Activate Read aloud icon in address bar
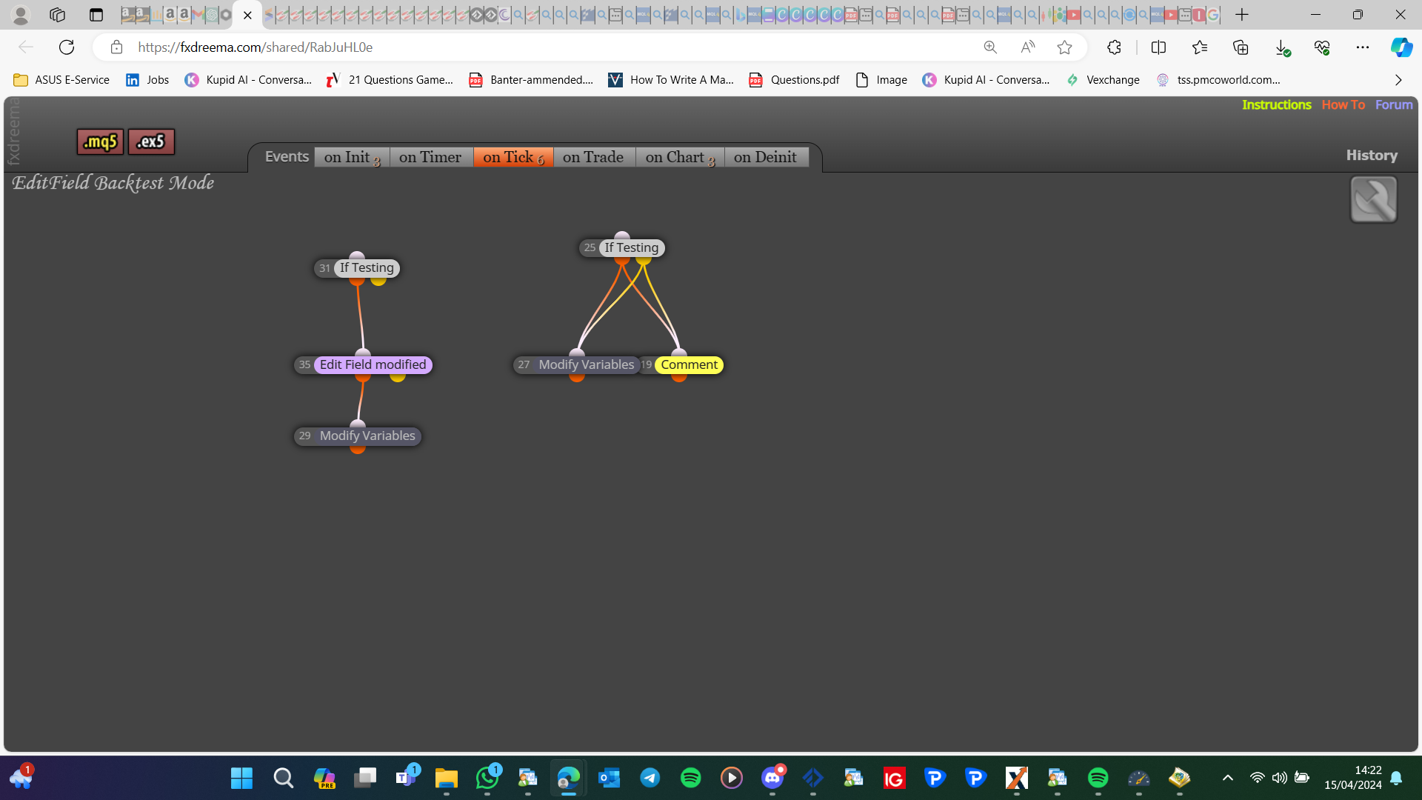Image resolution: width=1422 pixels, height=800 pixels. click(1027, 47)
